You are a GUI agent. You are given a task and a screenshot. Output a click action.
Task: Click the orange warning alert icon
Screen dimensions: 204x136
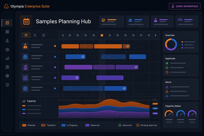pyautogui.click(x=167, y=91)
